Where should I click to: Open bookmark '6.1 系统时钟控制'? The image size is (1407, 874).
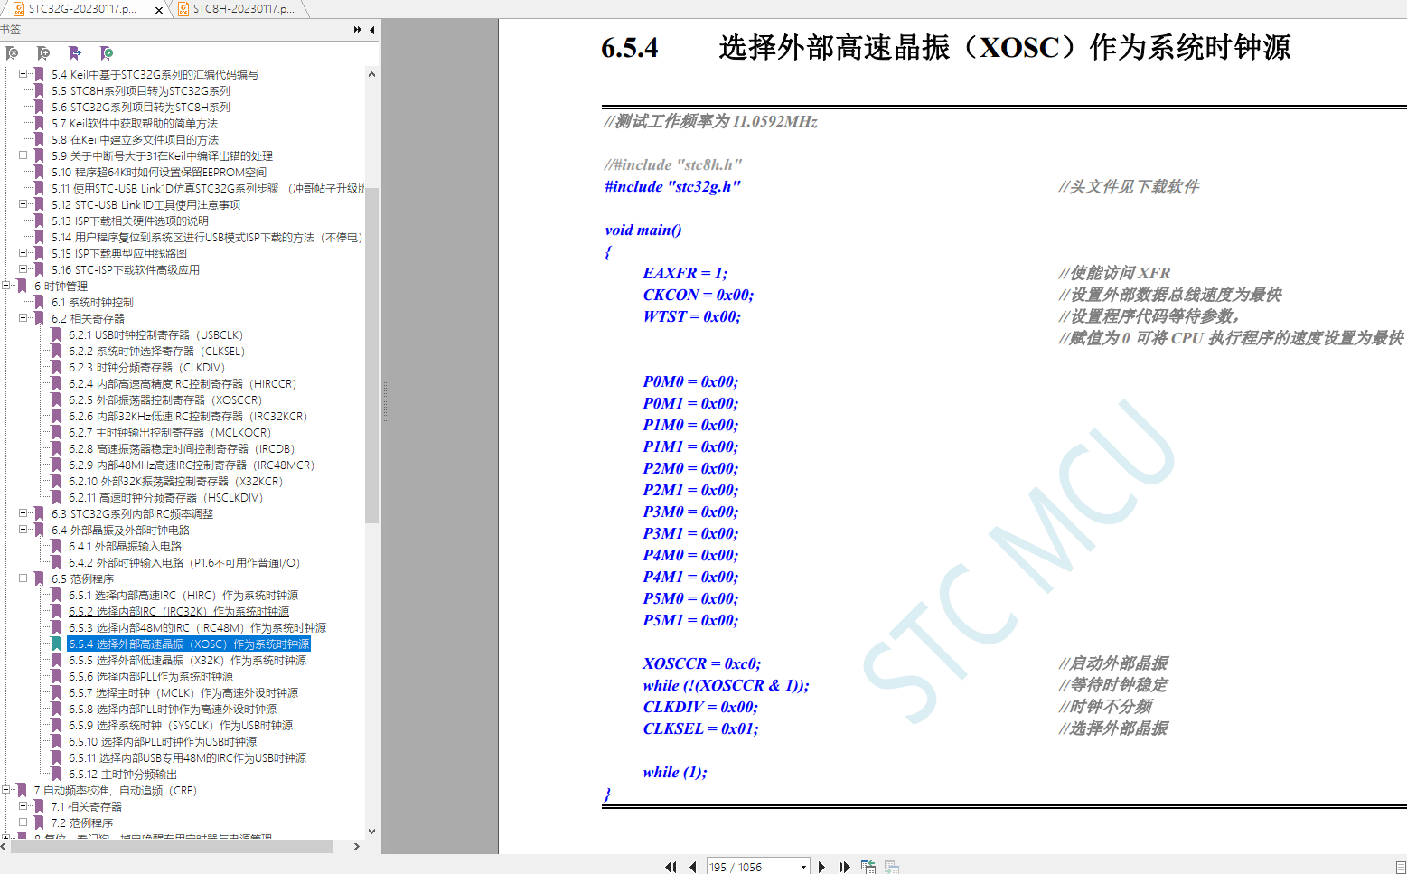point(92,303)
